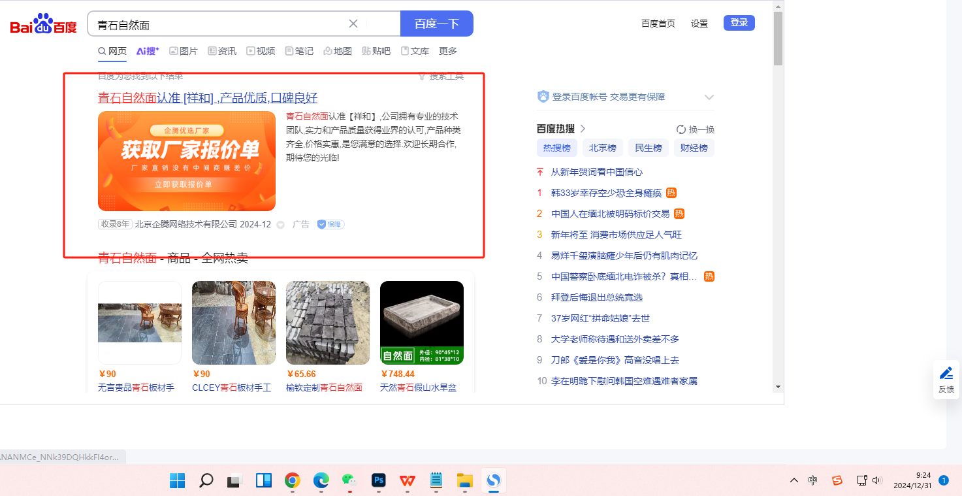Click the 百度一下 search button
This screenshot has height=496, width=962.
[437, 24]
